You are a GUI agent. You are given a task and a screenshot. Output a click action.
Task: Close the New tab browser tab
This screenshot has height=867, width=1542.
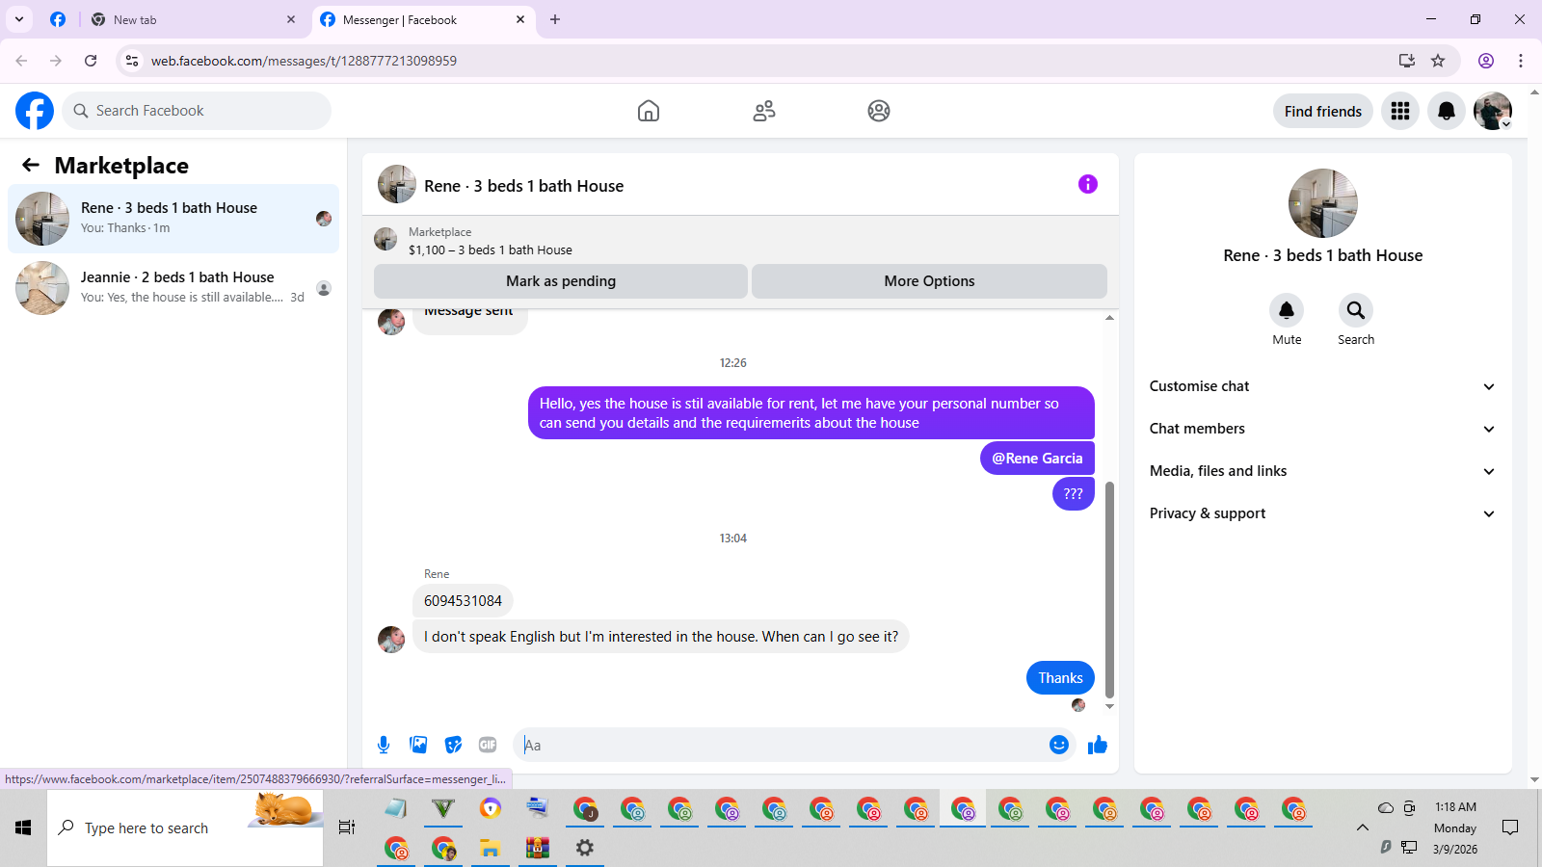[291, 19]
